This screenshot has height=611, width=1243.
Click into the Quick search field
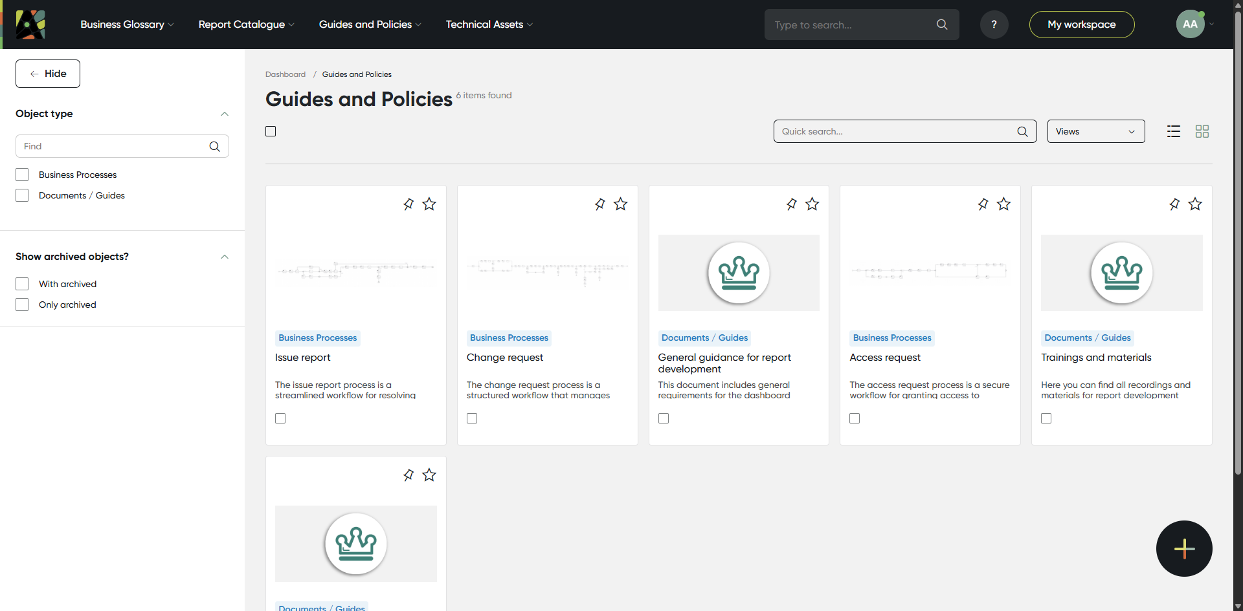(897, 131)
